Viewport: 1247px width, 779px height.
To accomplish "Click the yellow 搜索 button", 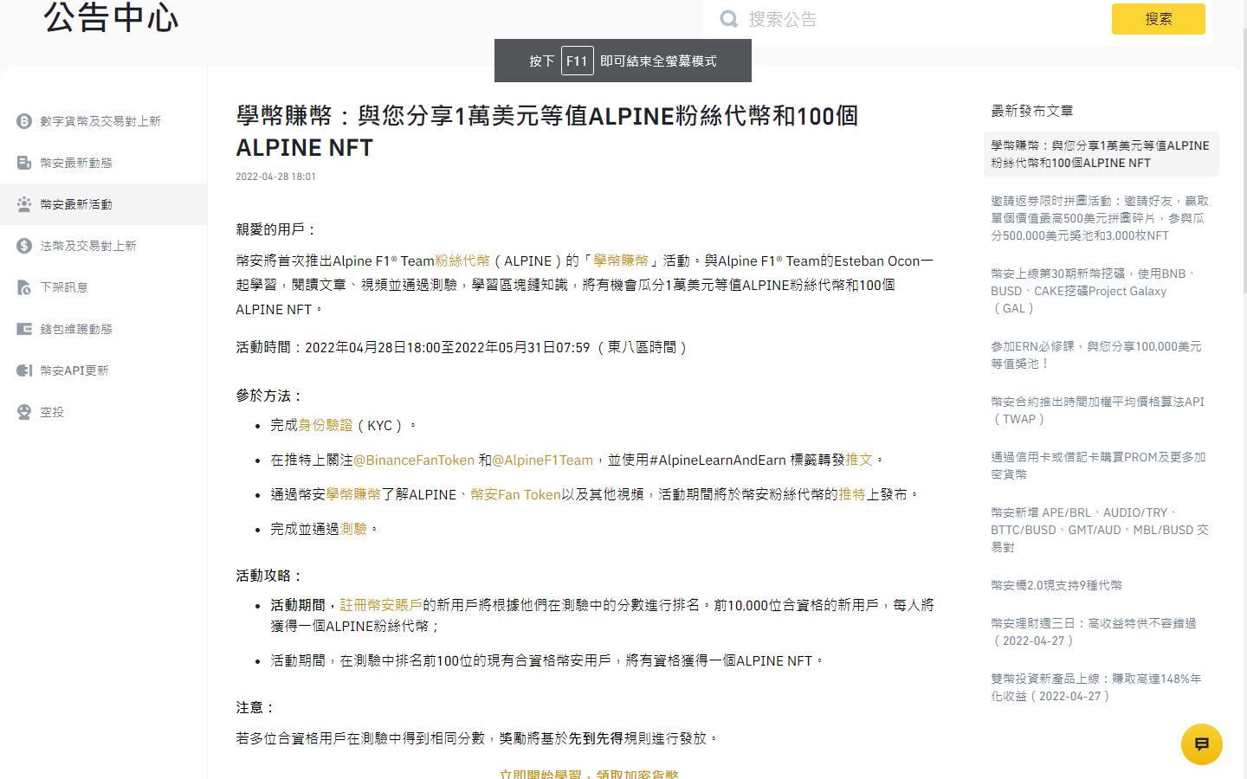I will [1159, 19].
